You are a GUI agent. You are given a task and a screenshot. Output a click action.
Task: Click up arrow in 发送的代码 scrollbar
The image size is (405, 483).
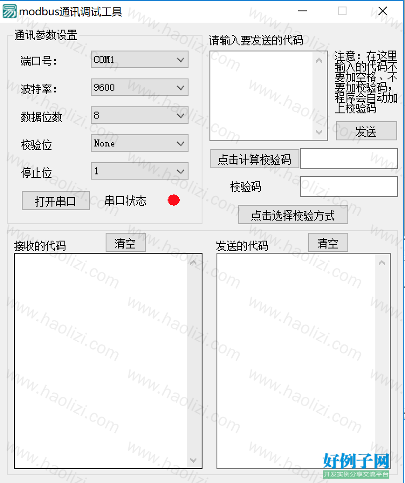(382, 263)
